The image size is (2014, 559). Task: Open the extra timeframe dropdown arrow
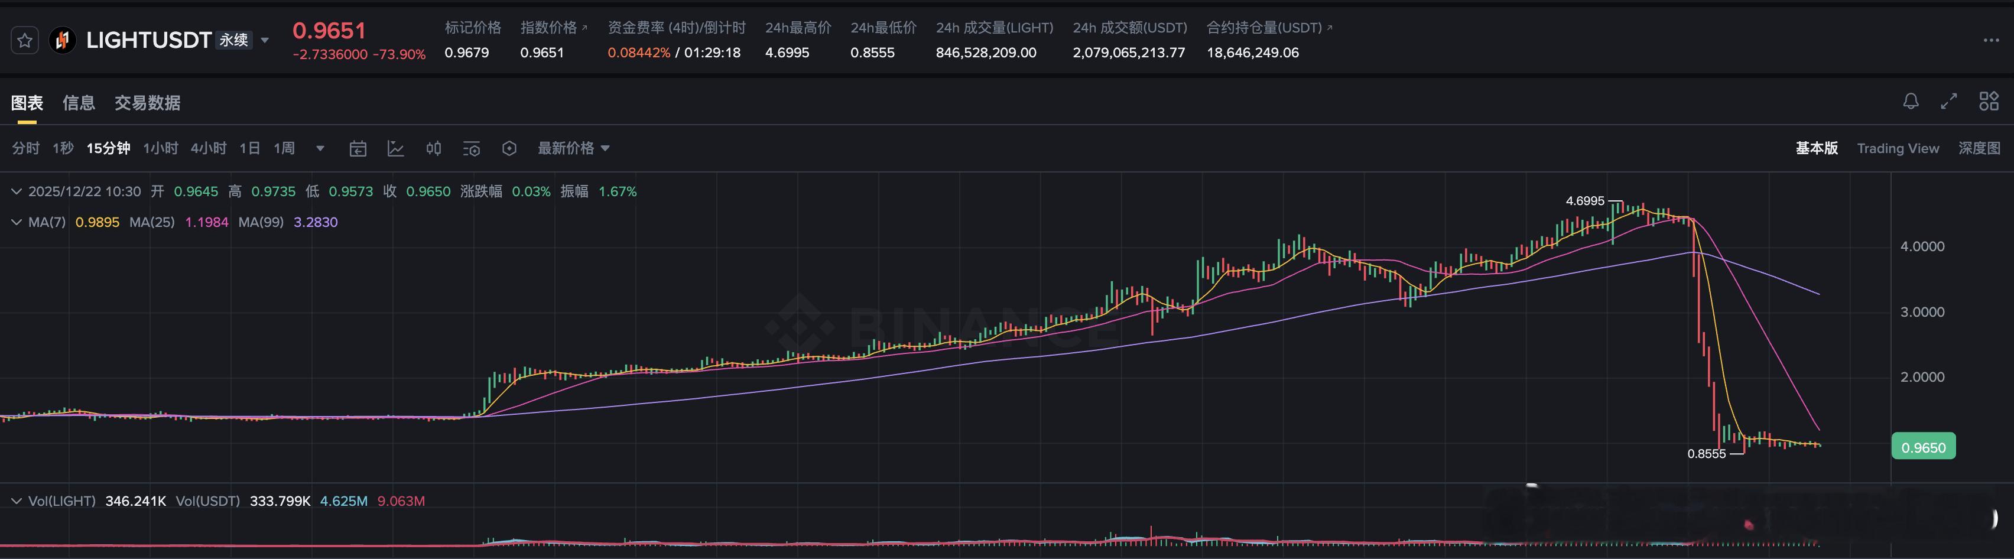coord(319,148)
